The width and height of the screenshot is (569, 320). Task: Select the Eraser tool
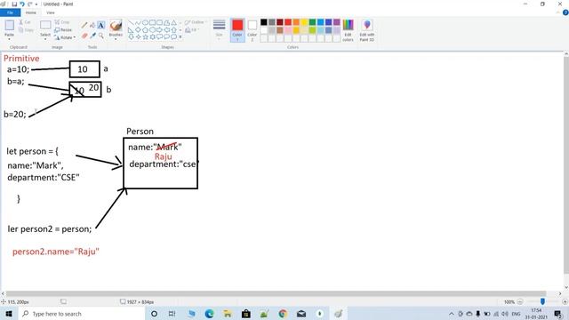(x=84, y=36)
